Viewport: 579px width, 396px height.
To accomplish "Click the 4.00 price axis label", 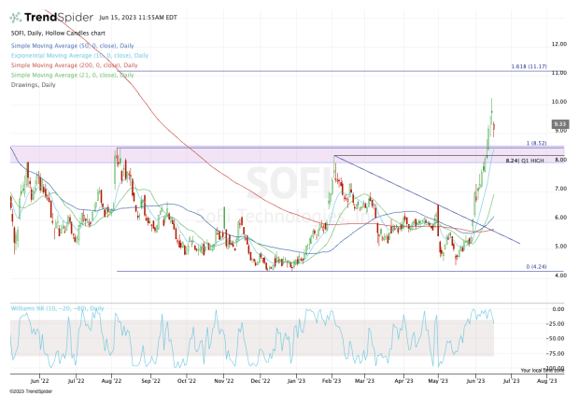I will [560, 276].
